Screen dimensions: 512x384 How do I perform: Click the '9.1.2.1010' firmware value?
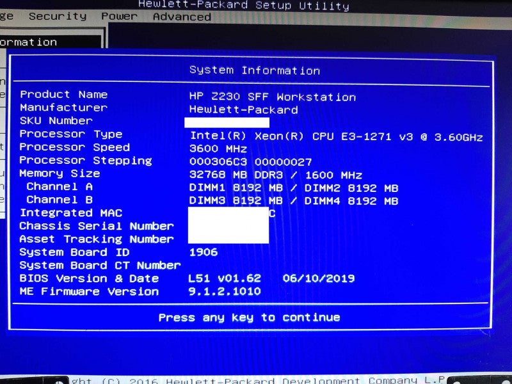point(225,291)
